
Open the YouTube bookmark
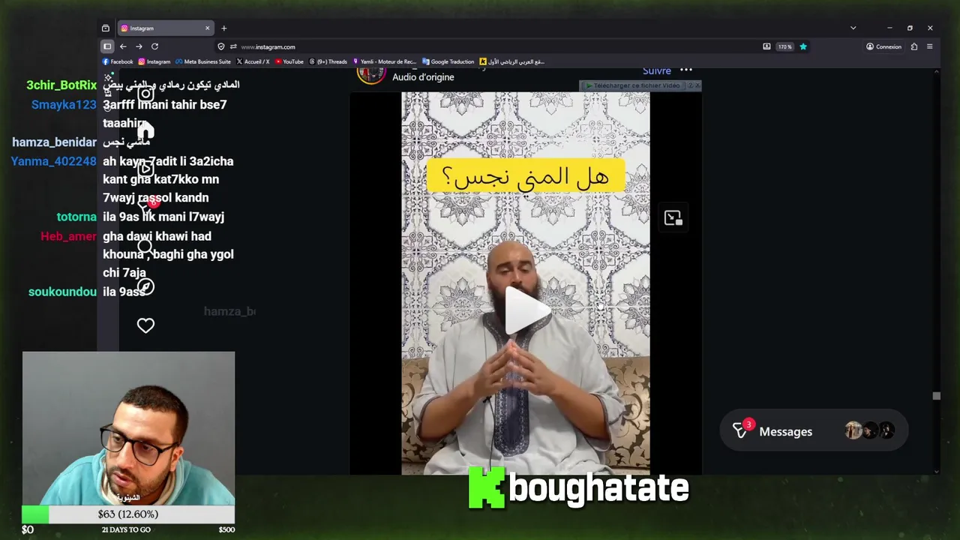(289, 61)
